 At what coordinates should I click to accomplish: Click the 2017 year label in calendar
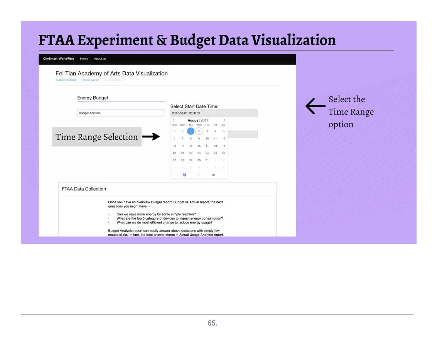(204, 120)
